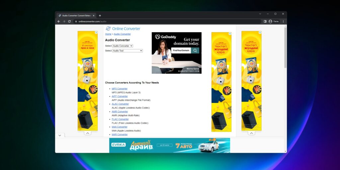Screen dimensions: 340x170
Task: Open the AIFF Converter link
Action: [120, 96]
